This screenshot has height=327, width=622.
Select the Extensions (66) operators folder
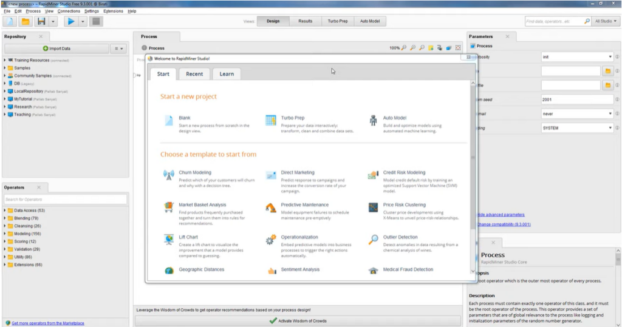click(x=25, y=265)
